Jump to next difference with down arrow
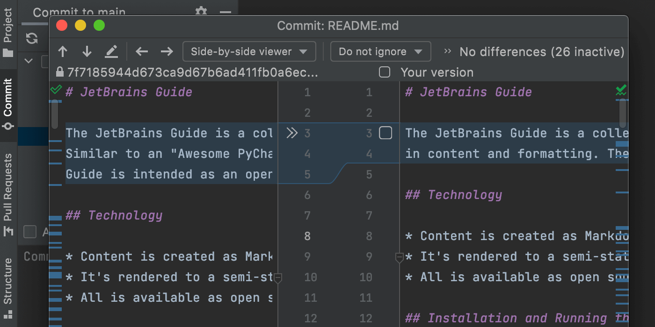Screen dimensions: 655x327 [x=87, y=51]
